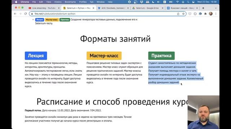Open Spotlight search magnifier
This screenshot has height=129, width=231.
[188, 2]
